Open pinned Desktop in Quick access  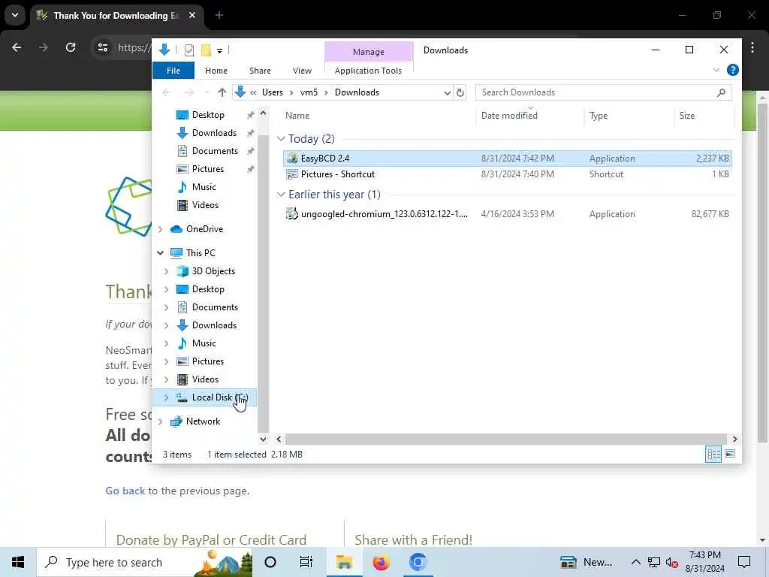[x=208, y=115]
